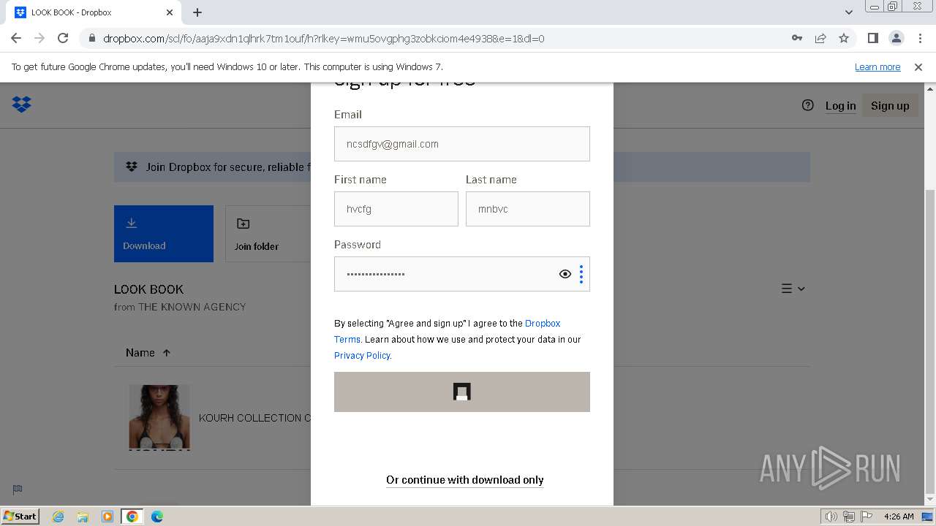Open the list view dropdown

coord(793,289)
